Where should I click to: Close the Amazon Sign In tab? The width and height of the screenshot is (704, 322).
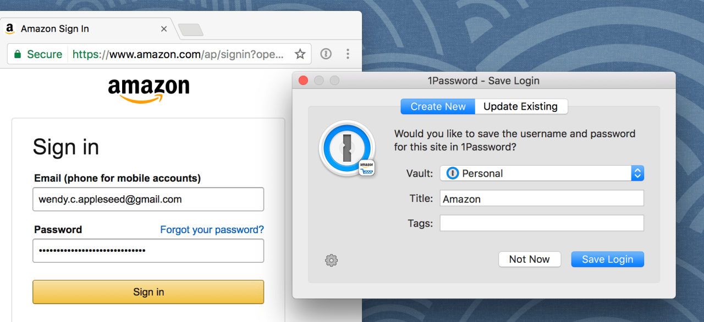163,29
